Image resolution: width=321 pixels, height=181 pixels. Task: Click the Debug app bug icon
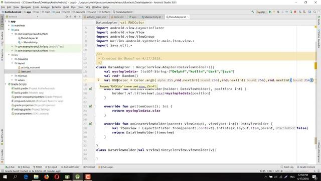[x=278, y=12]
